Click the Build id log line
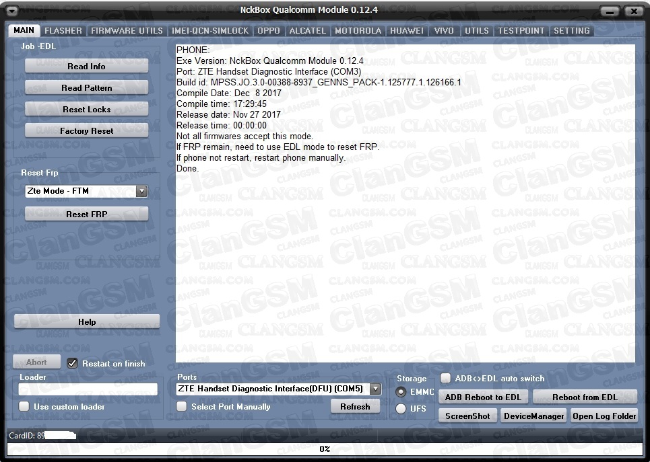This screenshot has width=650, height=462. tap(319, 83)
